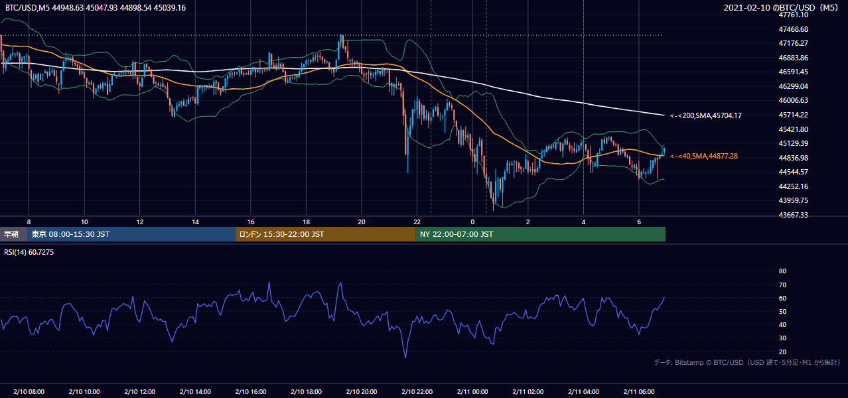Click the '2021-02-10 のBTC/USD（M5）' chart title

[784, 8]
